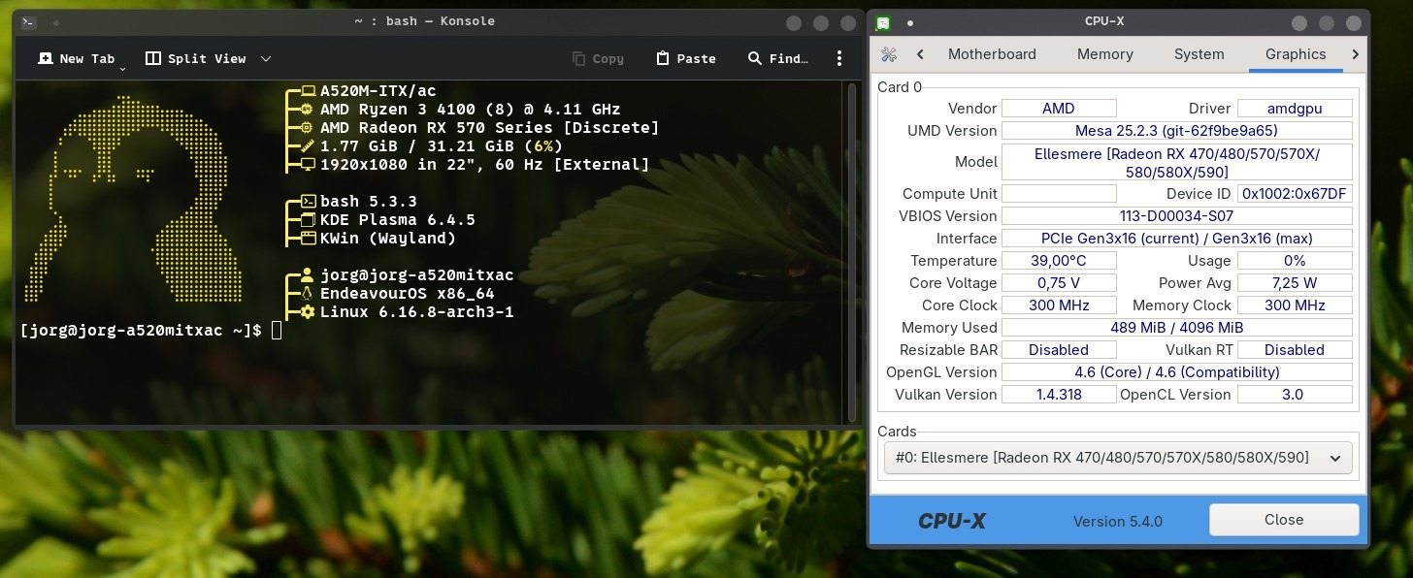Open the Konsole three-dot kebab menu
The height and width of the screenshot is (578, 1413).
click(839, 58)
